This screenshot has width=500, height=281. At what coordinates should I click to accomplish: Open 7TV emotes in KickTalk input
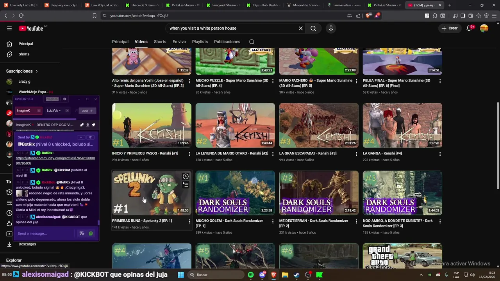[82, 233]
